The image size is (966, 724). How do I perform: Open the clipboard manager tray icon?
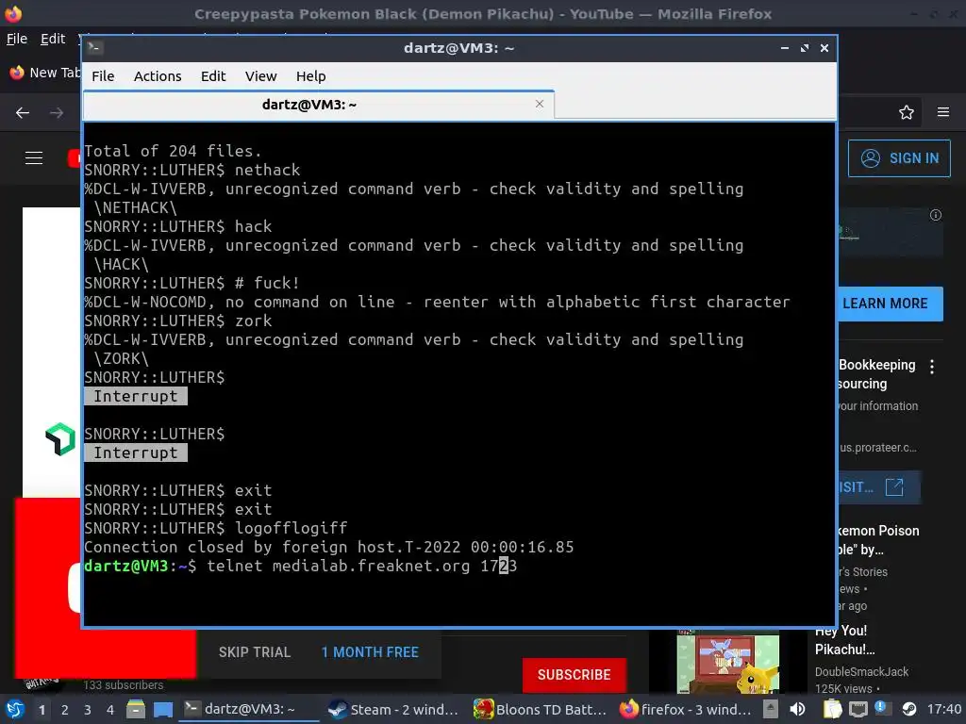pyautogui.click(x=832, y=709)
